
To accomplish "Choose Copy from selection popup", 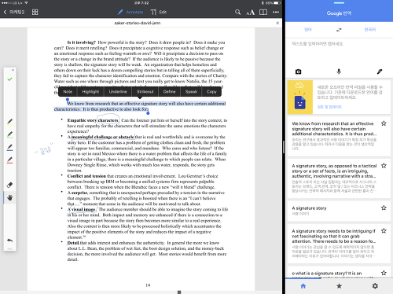I will tap(211, 92).
